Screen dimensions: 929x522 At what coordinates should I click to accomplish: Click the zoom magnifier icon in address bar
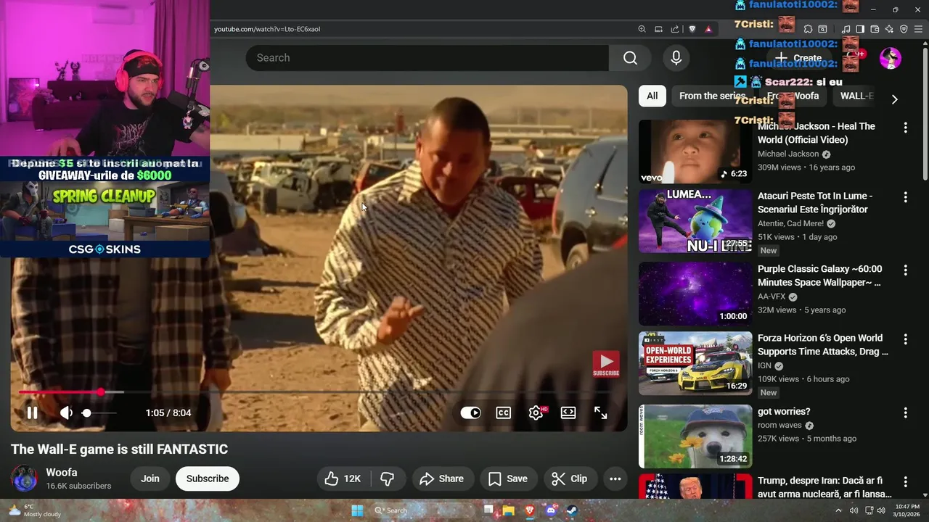pos(642,29)
